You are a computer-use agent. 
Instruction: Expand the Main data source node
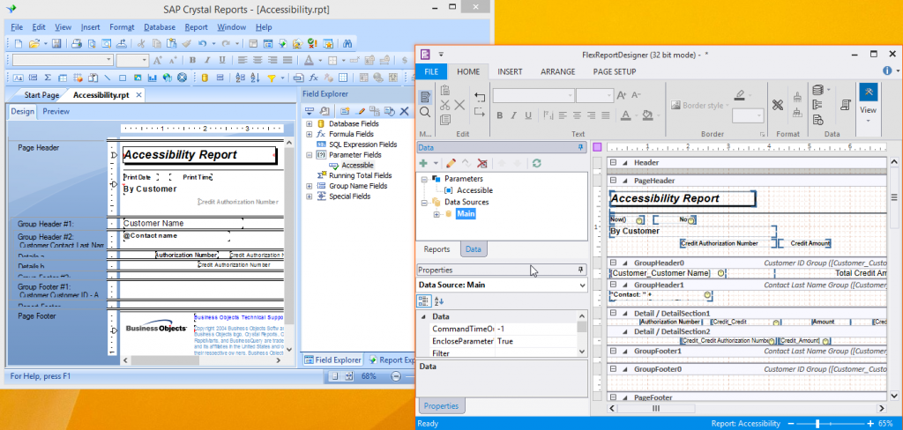(436, 214)
